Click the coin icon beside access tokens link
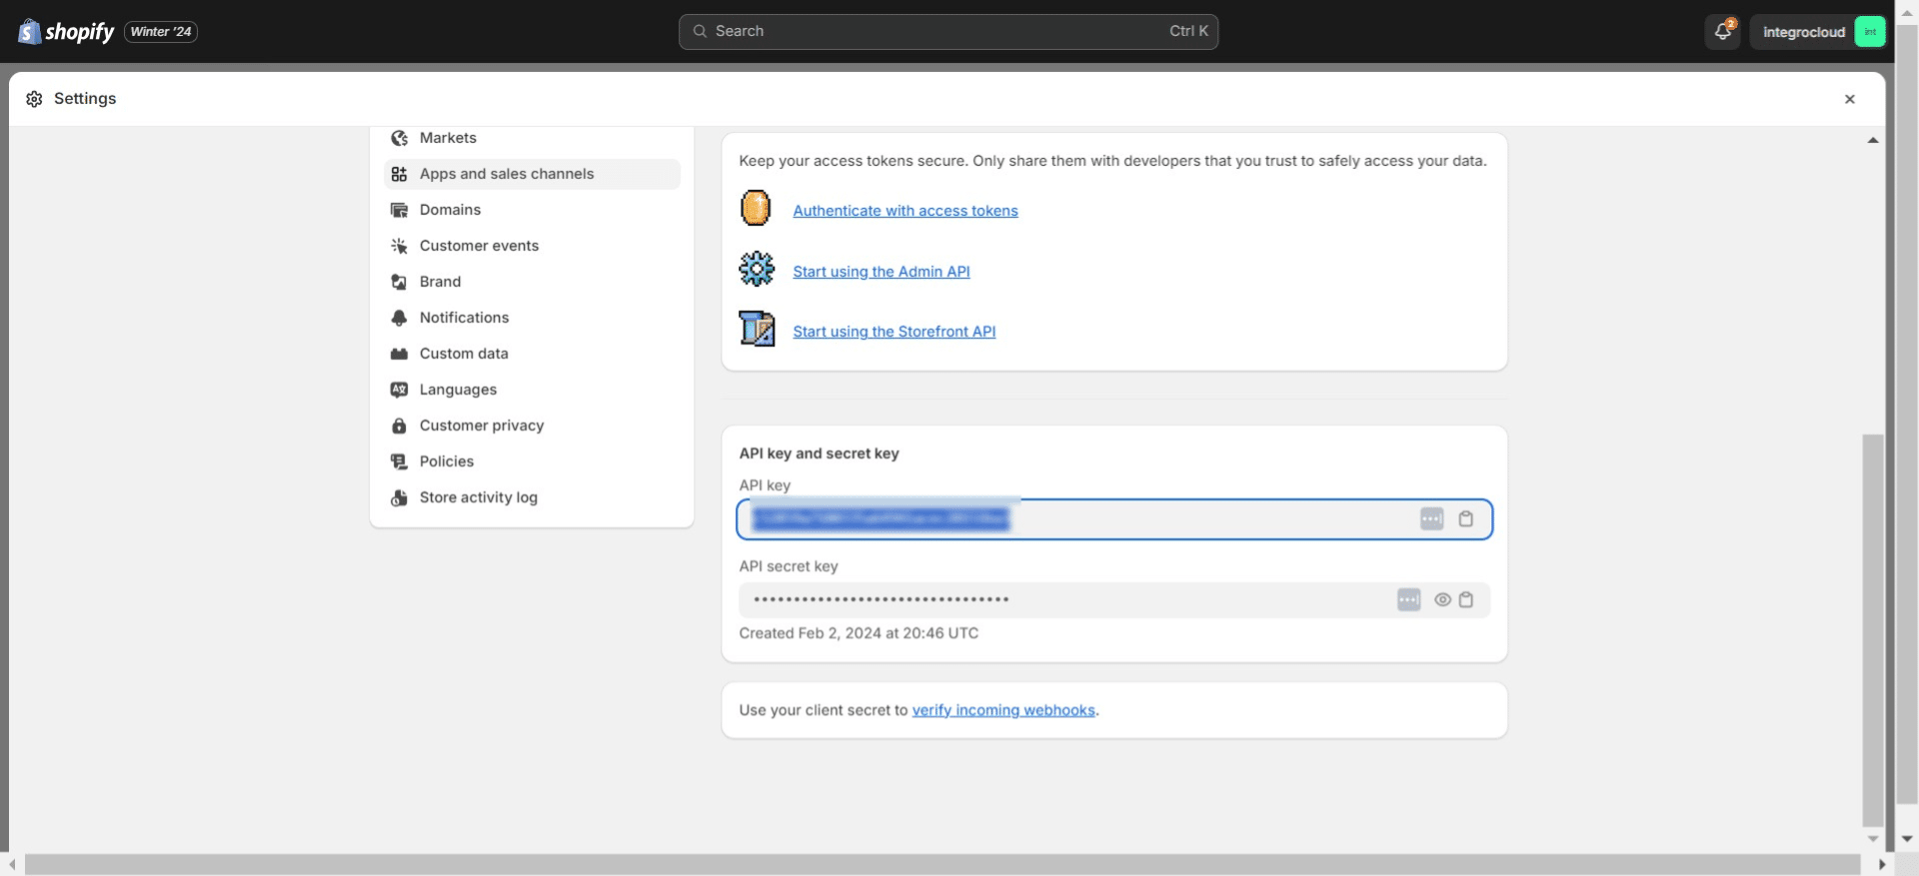 click(x=756, y=210)
